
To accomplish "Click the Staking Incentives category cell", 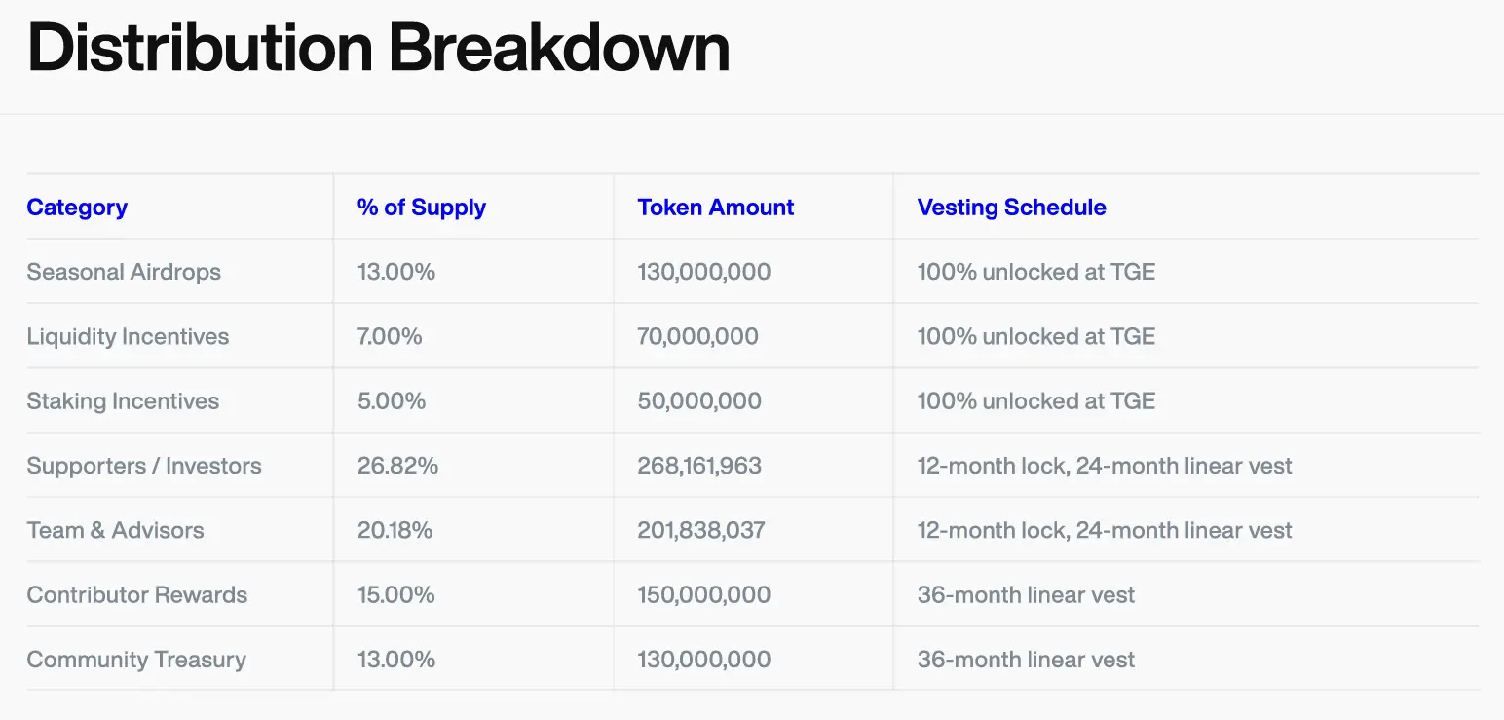I will [x=123, y=401].
